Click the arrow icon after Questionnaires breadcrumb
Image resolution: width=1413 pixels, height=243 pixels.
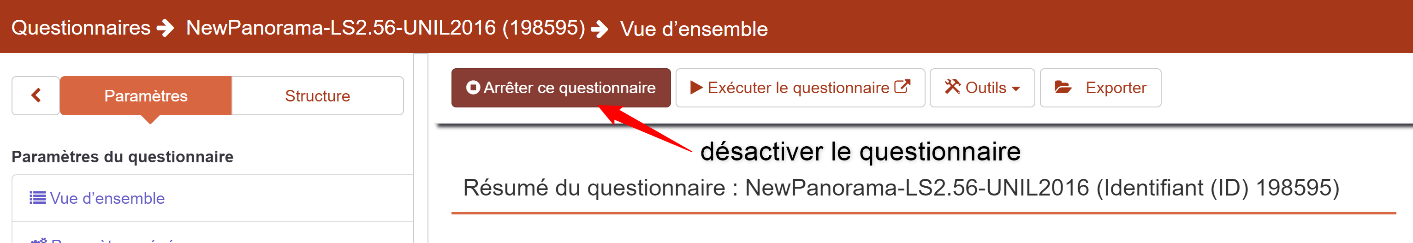tap(165, 28)
